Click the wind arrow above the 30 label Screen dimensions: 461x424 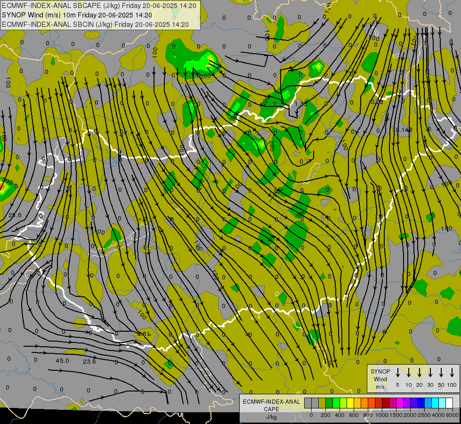[430, 373]
